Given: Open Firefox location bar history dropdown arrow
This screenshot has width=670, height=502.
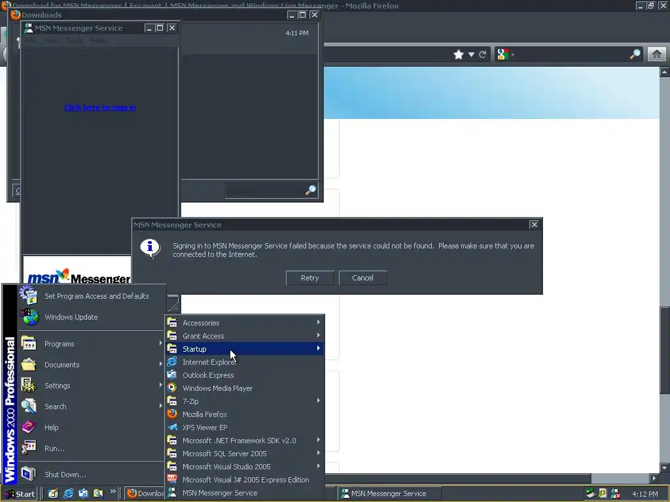Looking at the screenshot, I should click(x=471, y=54).
